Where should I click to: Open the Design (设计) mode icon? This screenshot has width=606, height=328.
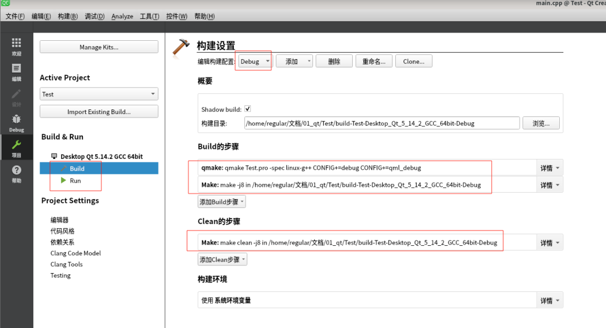[16, 96]
